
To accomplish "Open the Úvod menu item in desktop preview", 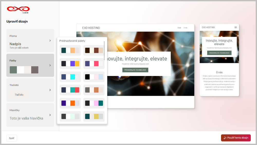I will click(179, 28).
